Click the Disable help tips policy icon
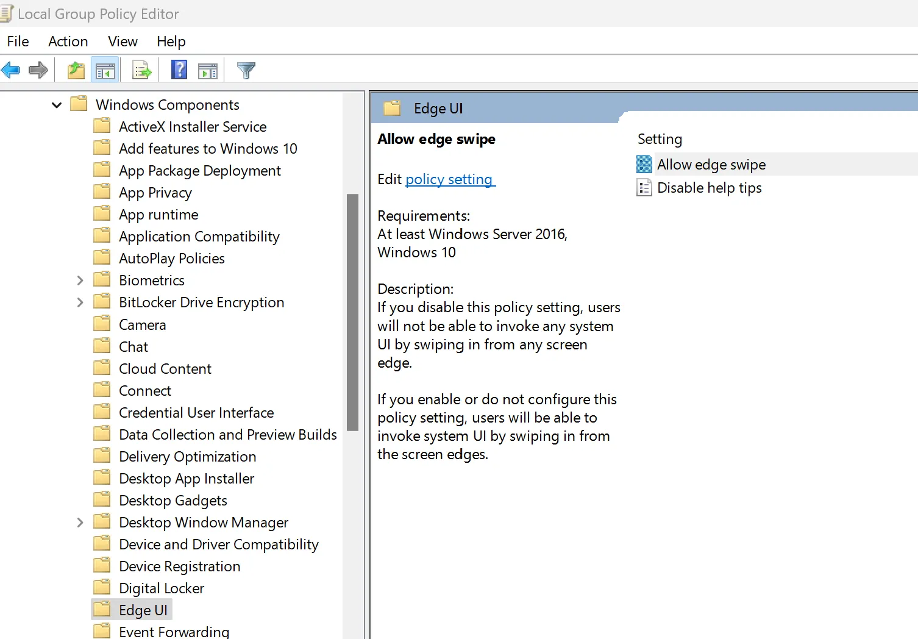This screenshot has height=639, width=918. click(x=644, y=187)
